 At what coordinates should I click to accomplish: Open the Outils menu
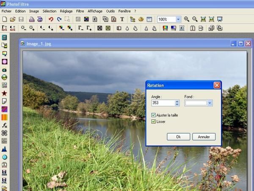point(110,11)
